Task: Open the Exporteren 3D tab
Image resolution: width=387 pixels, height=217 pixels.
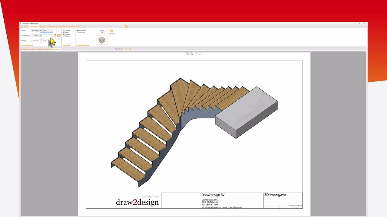Action: 64,27
